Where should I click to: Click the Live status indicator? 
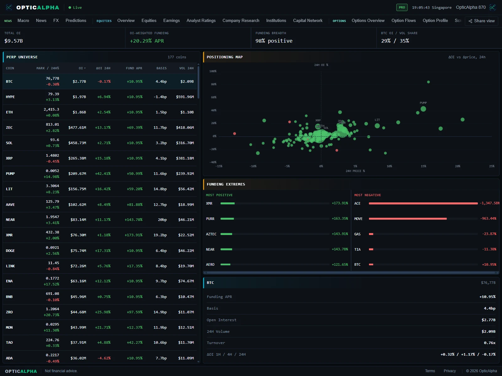click(x=75, y=8)
